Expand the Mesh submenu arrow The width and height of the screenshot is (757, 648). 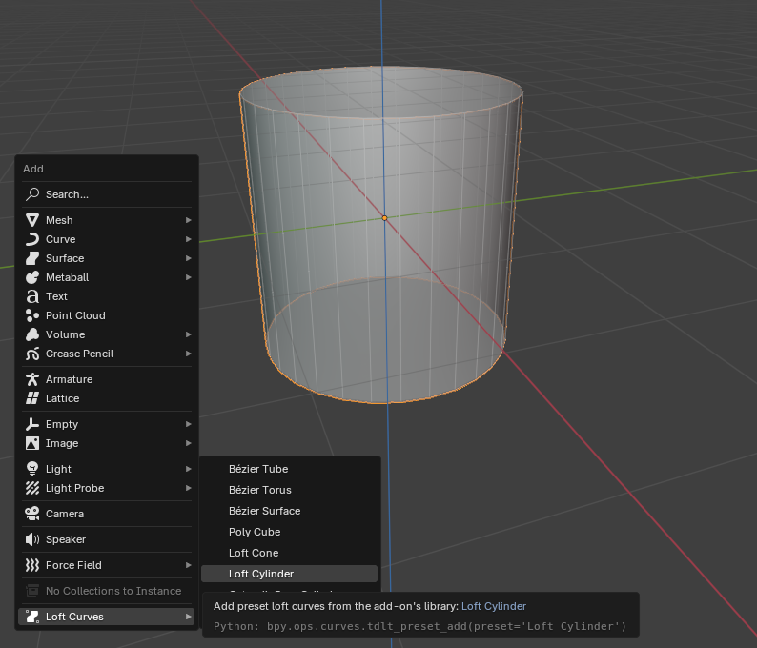[x=188, y=220]
